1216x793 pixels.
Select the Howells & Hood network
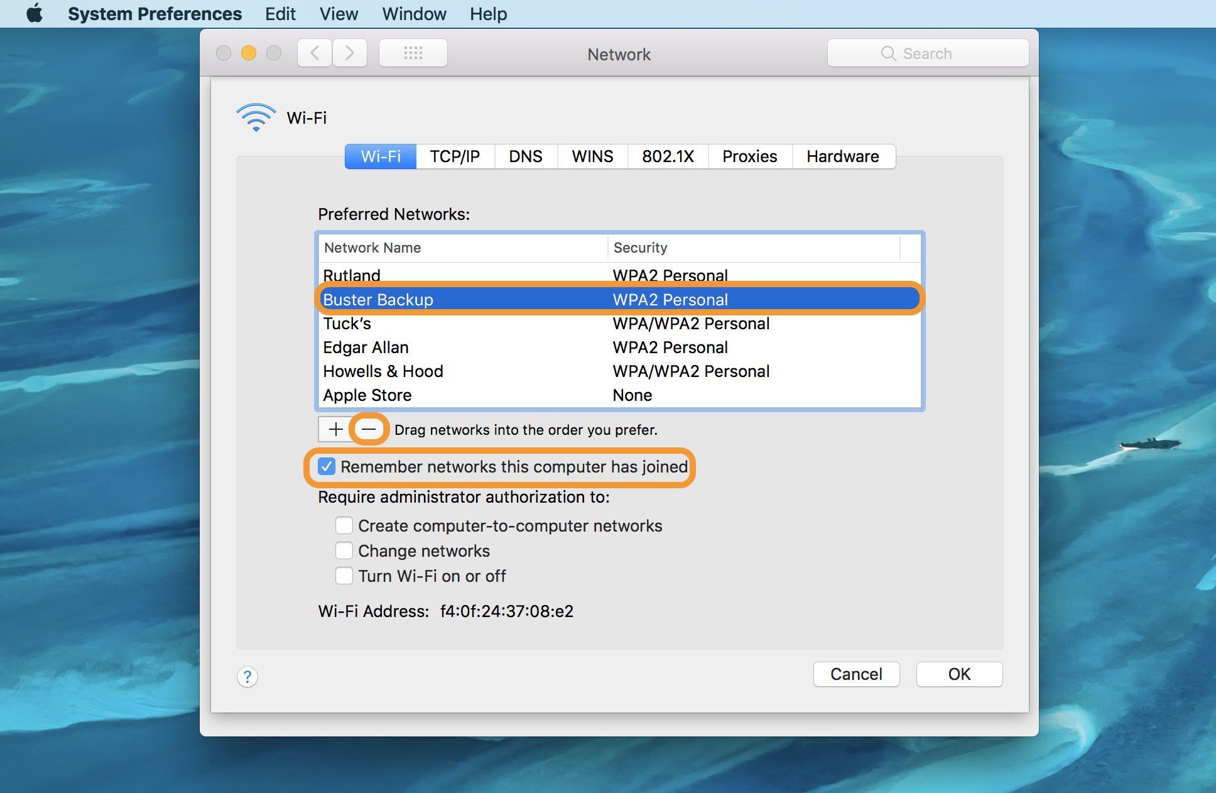pyautogui.click(x=619, y=371)
